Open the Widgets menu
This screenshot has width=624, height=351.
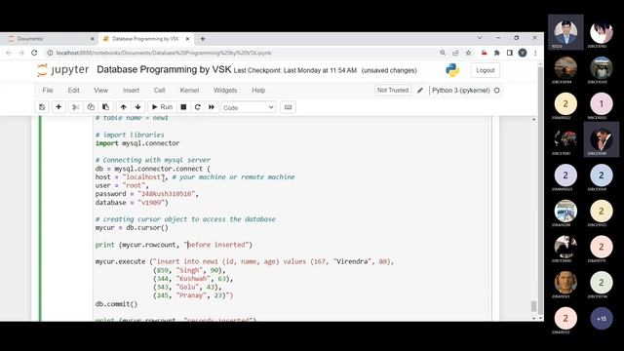(225, 91)
